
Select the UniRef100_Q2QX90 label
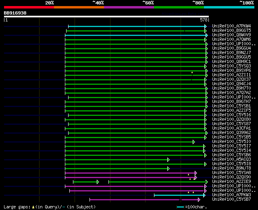(x=231, y=177)
